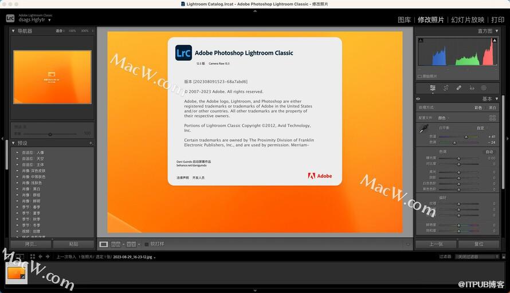This screenshot has width=510, height=293.
Task: Select the Edit sliders tool icon
Action: [433, 88]
